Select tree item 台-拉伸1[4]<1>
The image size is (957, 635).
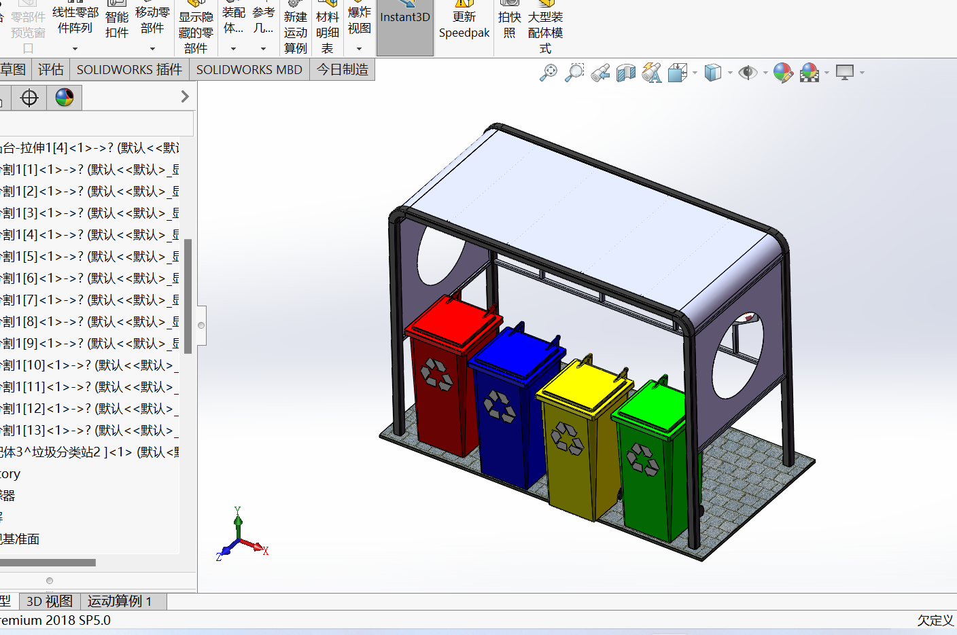[x=90, y=148]
